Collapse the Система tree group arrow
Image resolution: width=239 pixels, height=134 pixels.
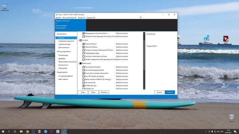79,40
